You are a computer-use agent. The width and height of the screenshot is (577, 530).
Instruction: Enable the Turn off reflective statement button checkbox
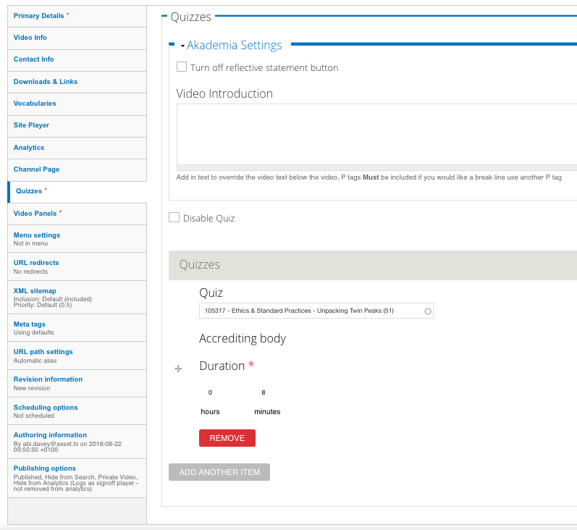tap(182, 67)
